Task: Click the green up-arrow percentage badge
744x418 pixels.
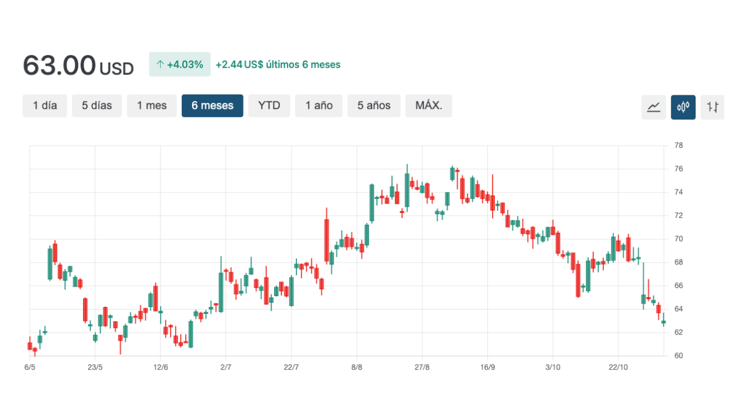Action: click(180, 64)
